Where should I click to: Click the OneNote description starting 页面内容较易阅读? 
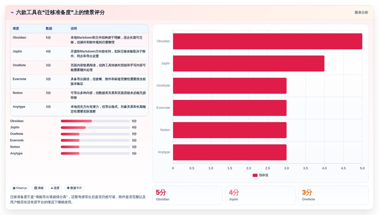tap(108, 68)
